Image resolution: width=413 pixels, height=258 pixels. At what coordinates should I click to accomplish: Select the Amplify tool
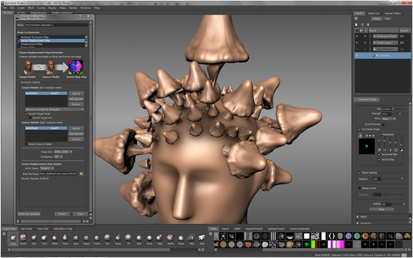click(x=171, y=239)
